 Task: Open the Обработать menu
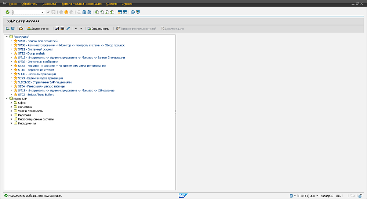(29, 4)
